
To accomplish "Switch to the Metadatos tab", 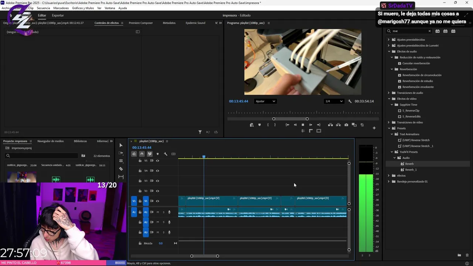I will 169,23.
